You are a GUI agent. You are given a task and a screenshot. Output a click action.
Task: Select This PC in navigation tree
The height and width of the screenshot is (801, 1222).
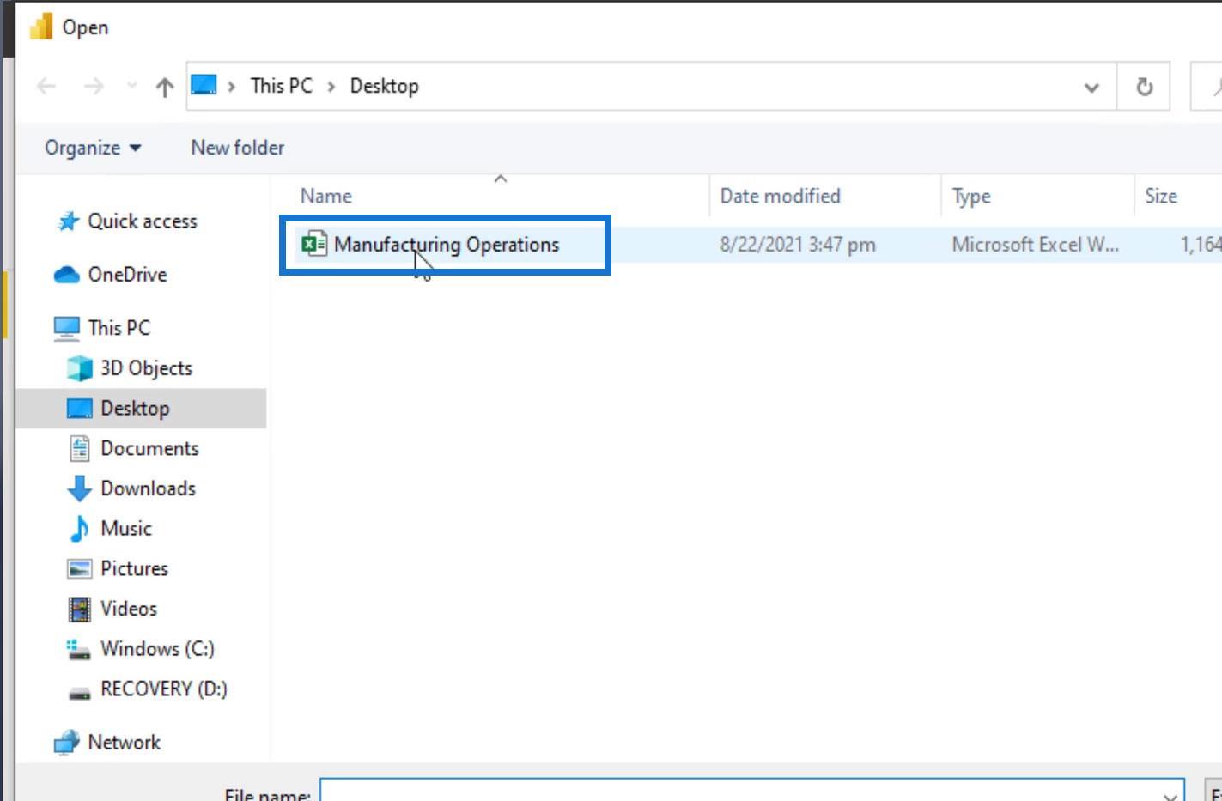(x=119, y=328)
